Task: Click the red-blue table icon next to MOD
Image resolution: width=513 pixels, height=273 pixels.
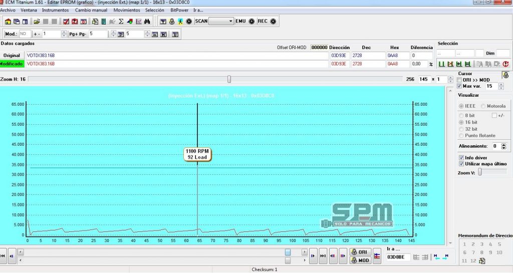Action: tap(377, 256)
